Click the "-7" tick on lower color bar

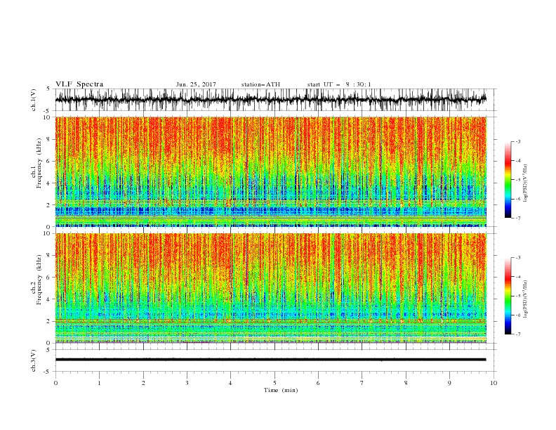click(518, 334)
